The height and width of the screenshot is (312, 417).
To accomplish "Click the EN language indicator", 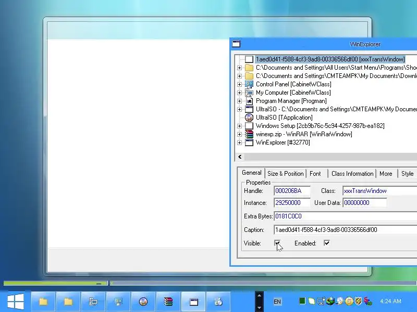I will (x=277, y=302).
